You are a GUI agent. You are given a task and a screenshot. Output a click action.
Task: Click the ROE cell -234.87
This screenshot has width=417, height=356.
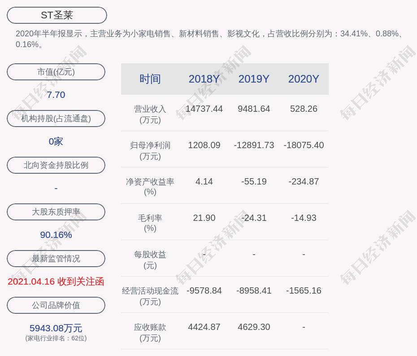point(304,182)
